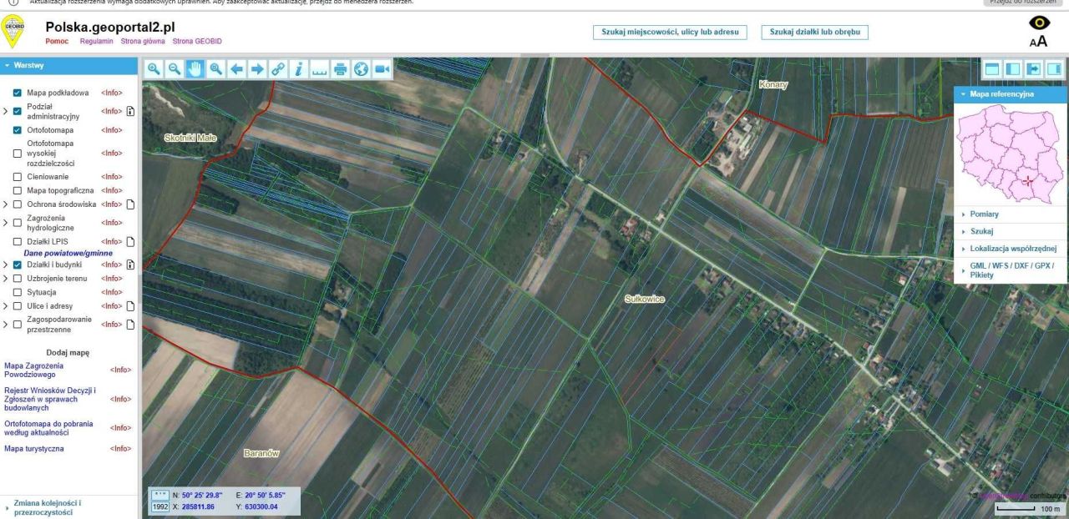The width and height of the screenshot is (1069, 519).
Task: Expand the Ochrona środowiska layer group
Action: tap(6, 204)
